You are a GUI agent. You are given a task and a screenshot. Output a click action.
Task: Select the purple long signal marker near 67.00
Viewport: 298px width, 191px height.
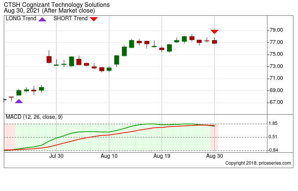point(19,101)
